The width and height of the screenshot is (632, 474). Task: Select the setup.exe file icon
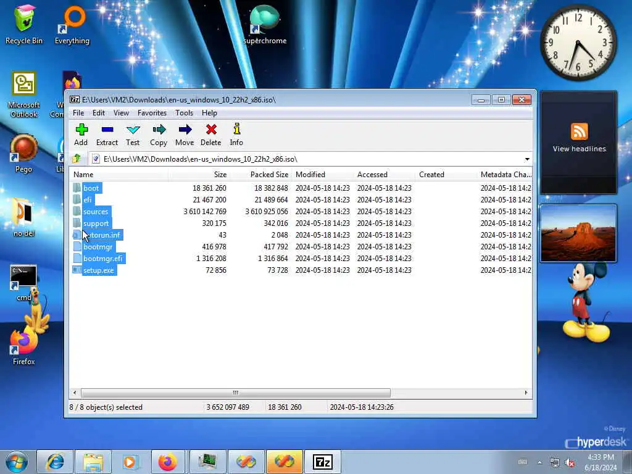[x=77, y=270]
